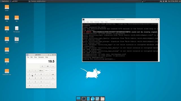181x101 pixels.
Task: Open the folder icon at dock end
Action: (102, 98)
